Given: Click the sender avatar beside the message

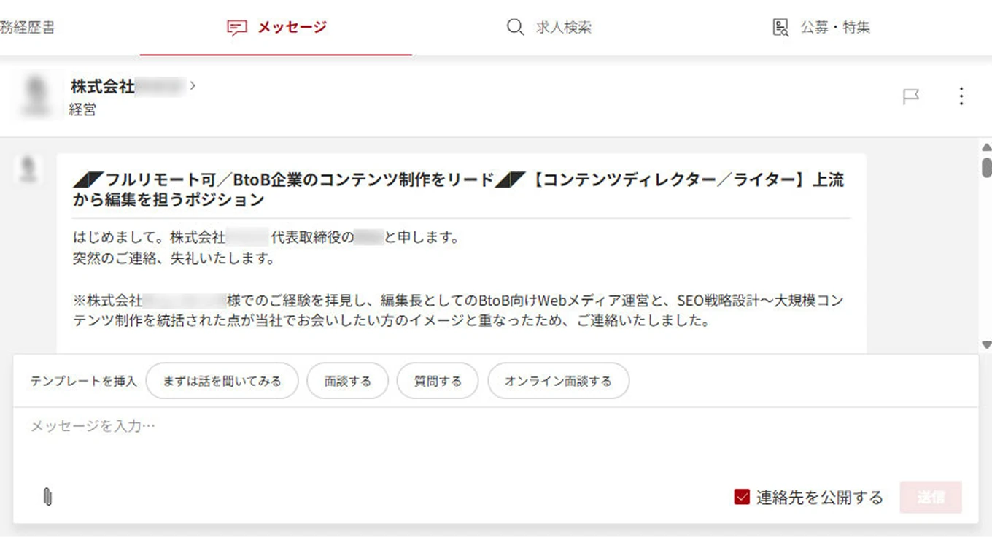Looking at the screenshot, I should [28, 169].
